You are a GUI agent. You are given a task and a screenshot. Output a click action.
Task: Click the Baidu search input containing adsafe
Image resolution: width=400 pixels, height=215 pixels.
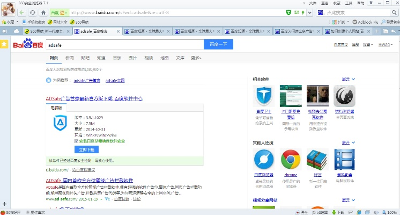pyautogui.click(x=125, y=45)
